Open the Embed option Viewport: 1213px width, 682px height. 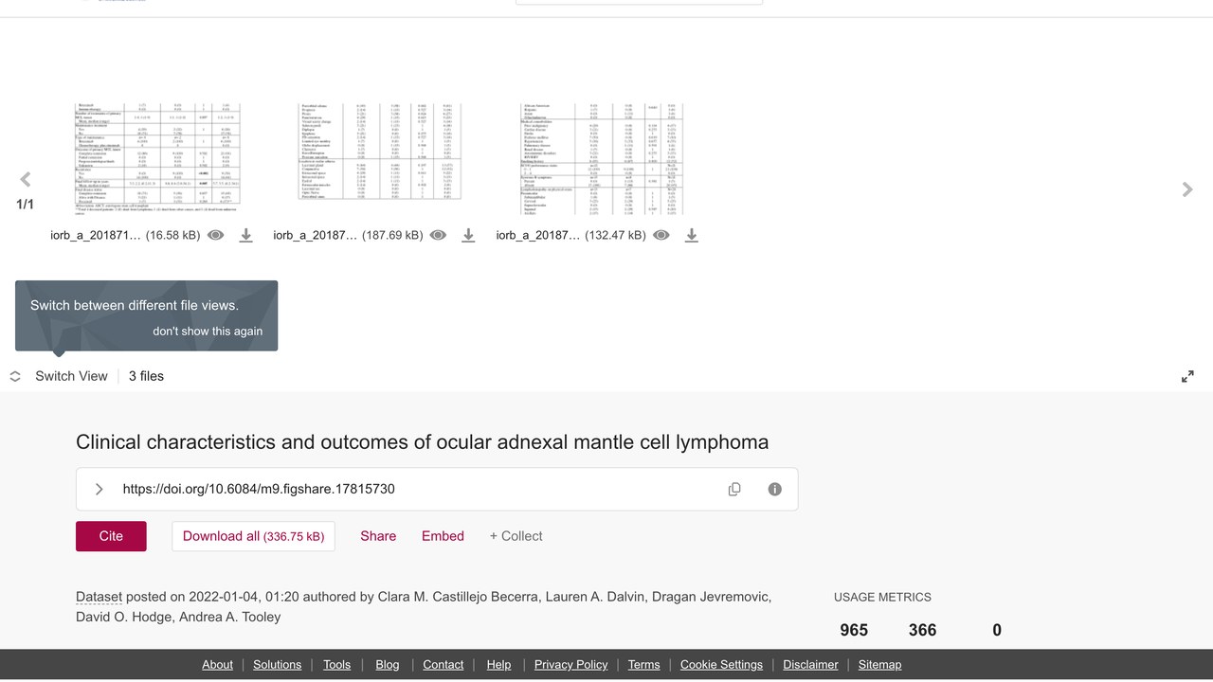[x=443, y=536]
